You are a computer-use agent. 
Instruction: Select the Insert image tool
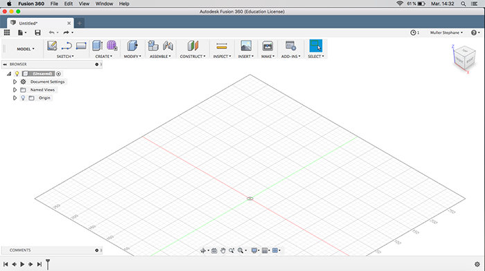246,46
